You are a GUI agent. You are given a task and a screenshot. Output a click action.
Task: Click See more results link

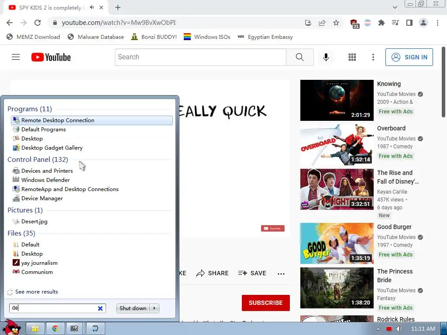coord(37,292)
